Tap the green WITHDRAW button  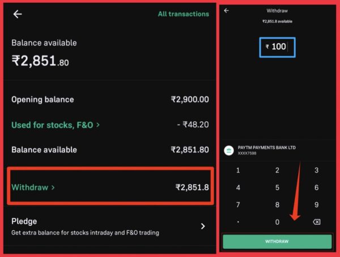(277, 241)
